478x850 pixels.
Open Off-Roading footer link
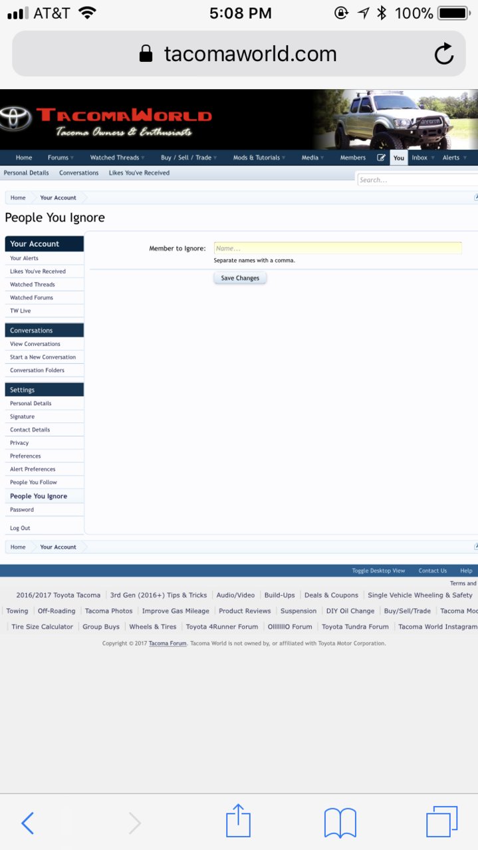click(x=57, y=611)
